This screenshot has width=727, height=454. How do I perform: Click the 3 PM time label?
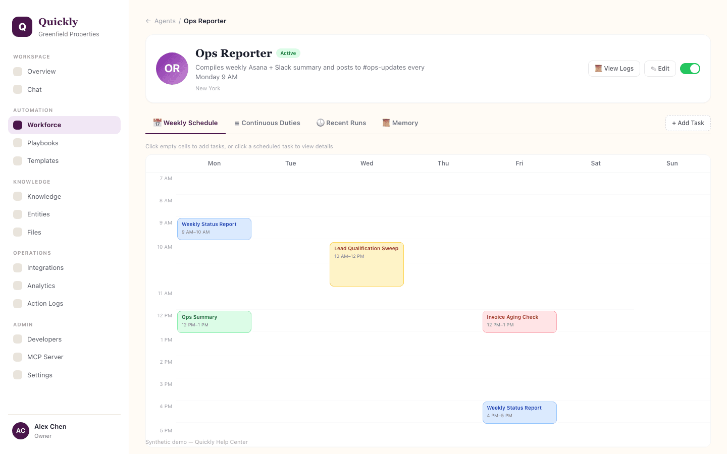[166, 384]
